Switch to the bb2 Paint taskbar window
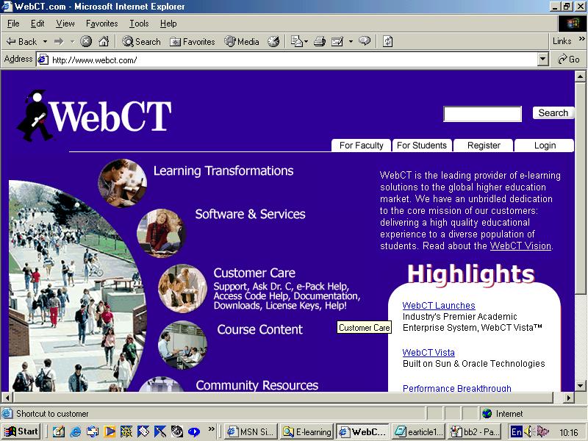Viewport: 588px width, 441px height. coord(474,432)
